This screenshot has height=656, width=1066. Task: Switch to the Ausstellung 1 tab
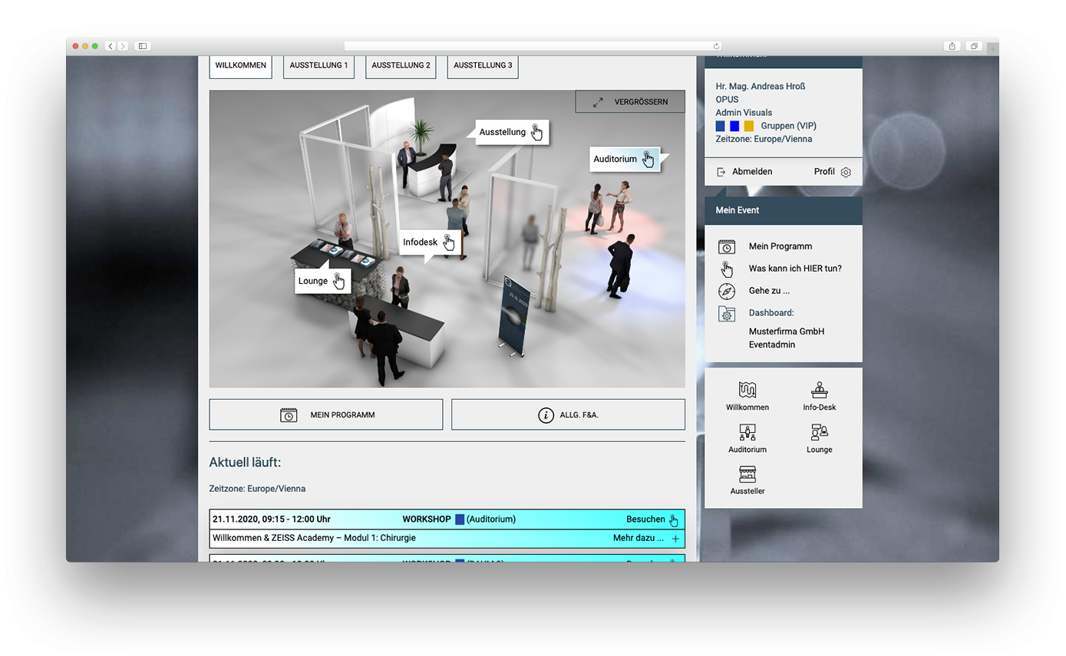[318, 66]
